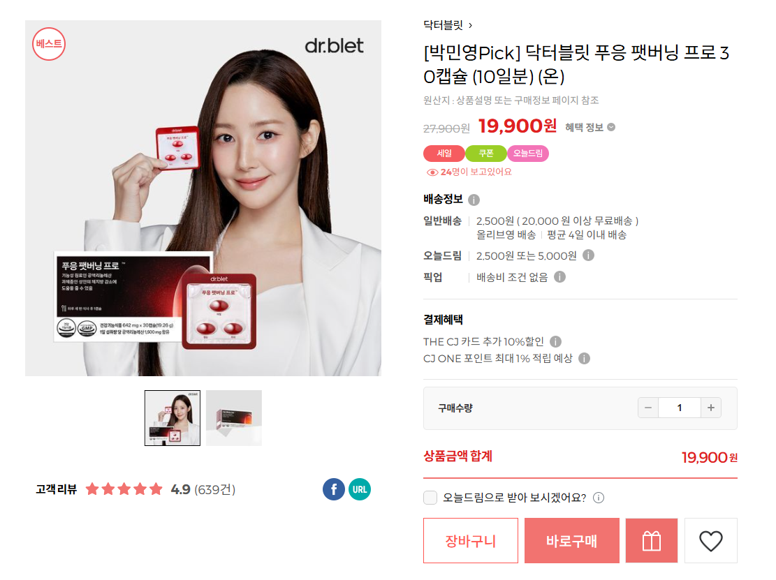776x580 pixels.
Task: Select first thumbnail with model photo
Action: [x=173, y=418]
